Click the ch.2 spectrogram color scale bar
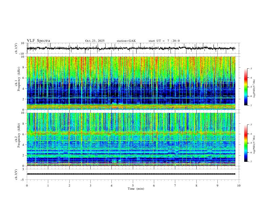Image resolution: width=269 pixels, height=208 pixels. (246, 143)
